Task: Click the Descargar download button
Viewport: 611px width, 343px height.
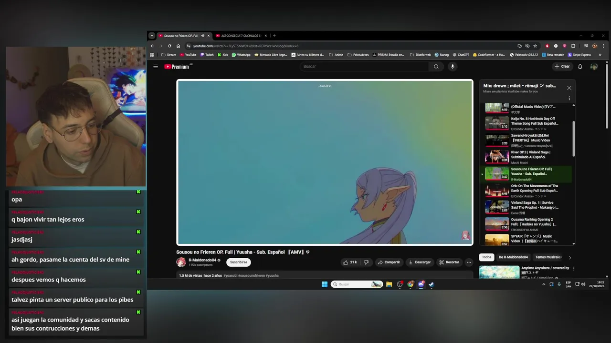Action: [419, 262]
